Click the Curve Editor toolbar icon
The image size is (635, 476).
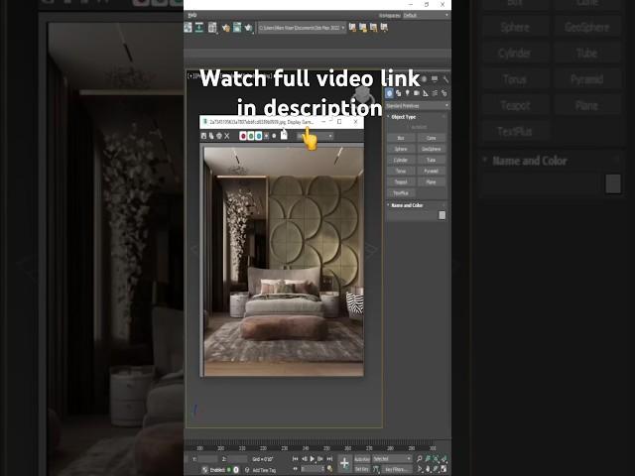coord(188,28)
